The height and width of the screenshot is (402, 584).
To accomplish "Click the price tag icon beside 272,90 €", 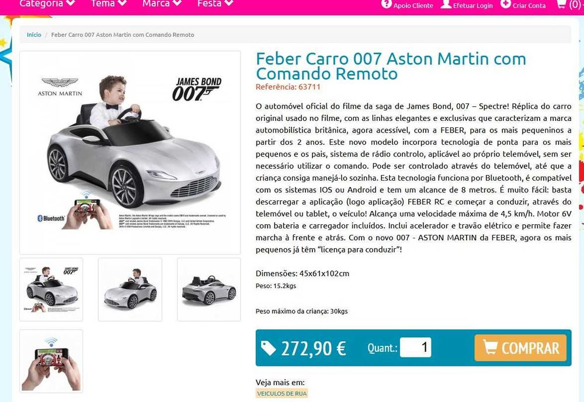I will (x=269, y=348).
